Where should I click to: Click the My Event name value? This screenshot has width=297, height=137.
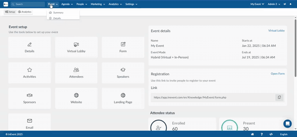pos(157,46)
